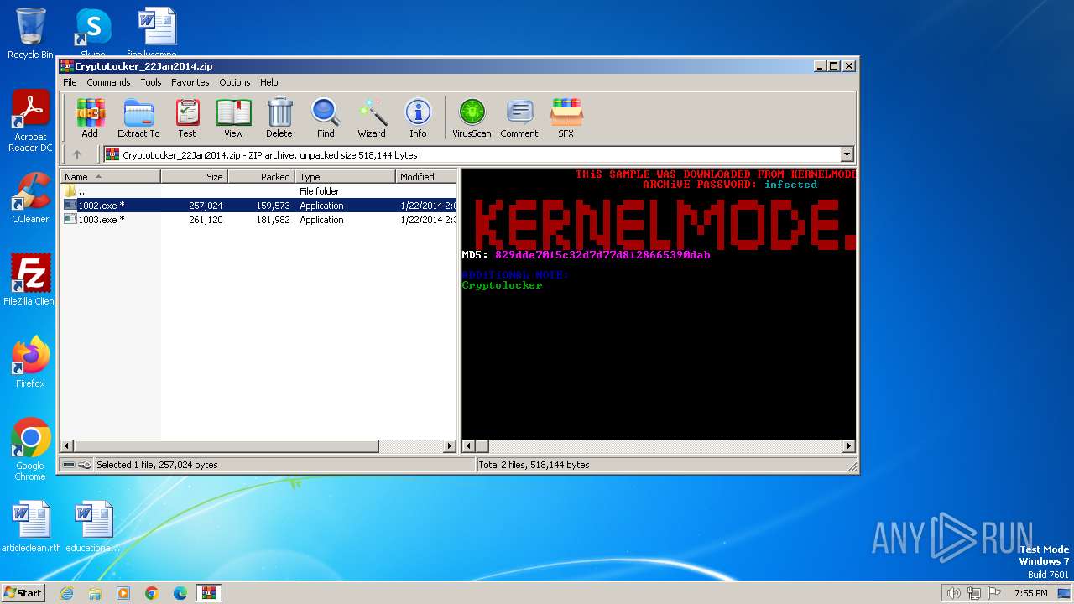Click the status bar key icon

click(x=85, y=465)
